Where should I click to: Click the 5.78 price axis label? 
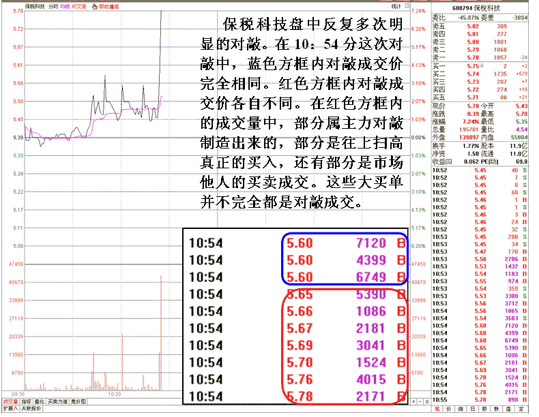pos(18,11)
